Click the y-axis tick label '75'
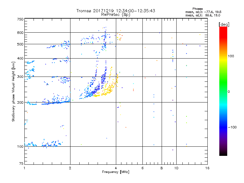The height and width of the screenshot is (183, 244). (x=21, y=163)
